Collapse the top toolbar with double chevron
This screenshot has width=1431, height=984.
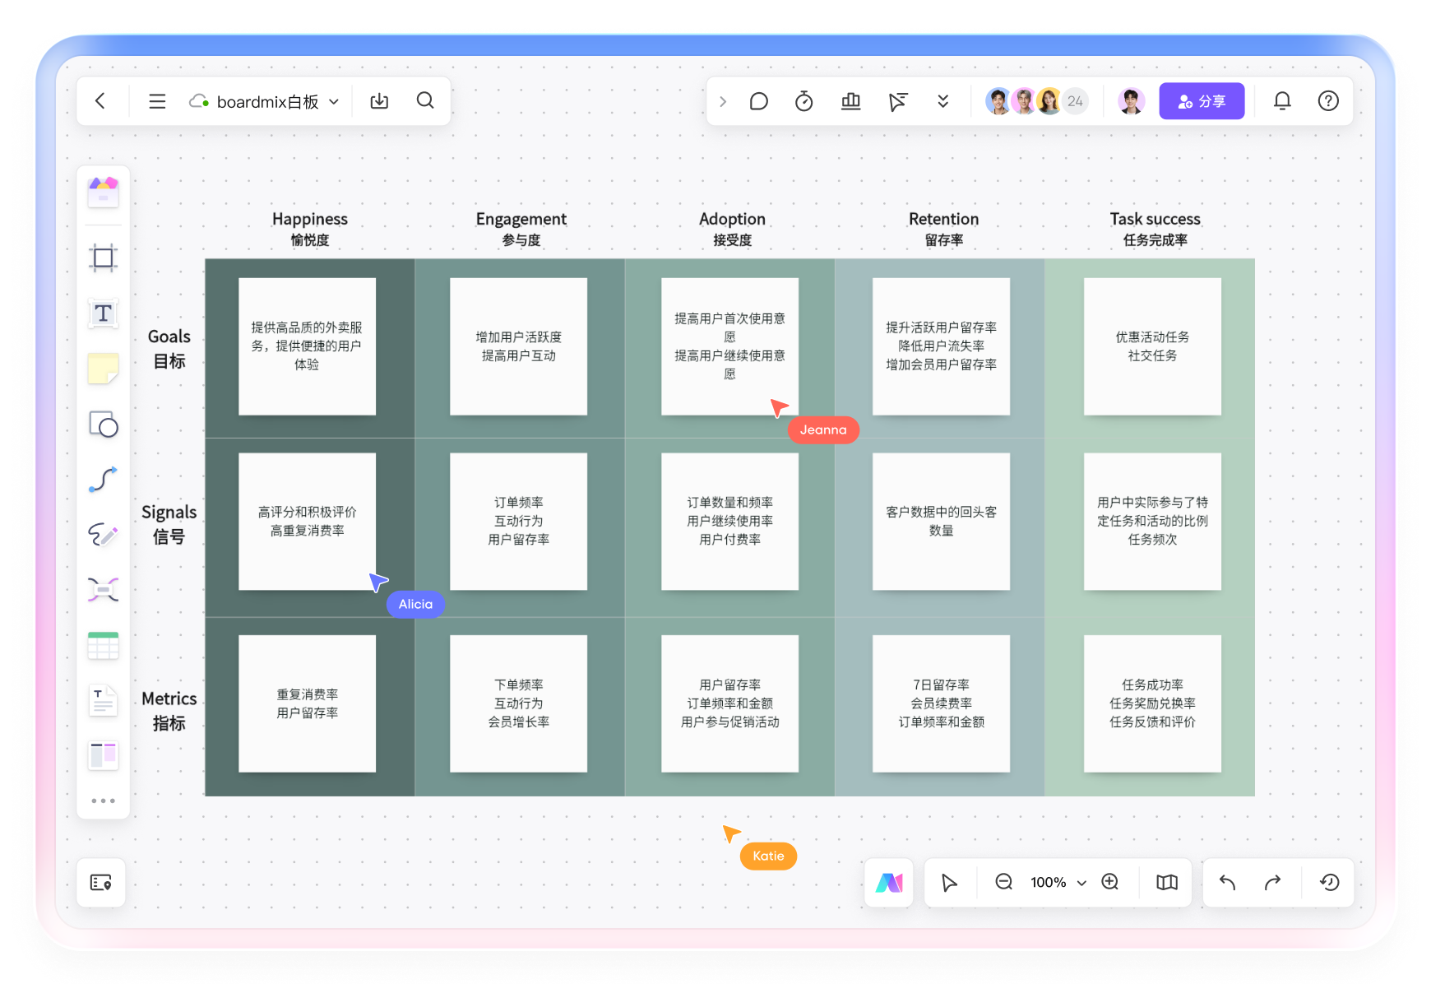coord(942,101)
